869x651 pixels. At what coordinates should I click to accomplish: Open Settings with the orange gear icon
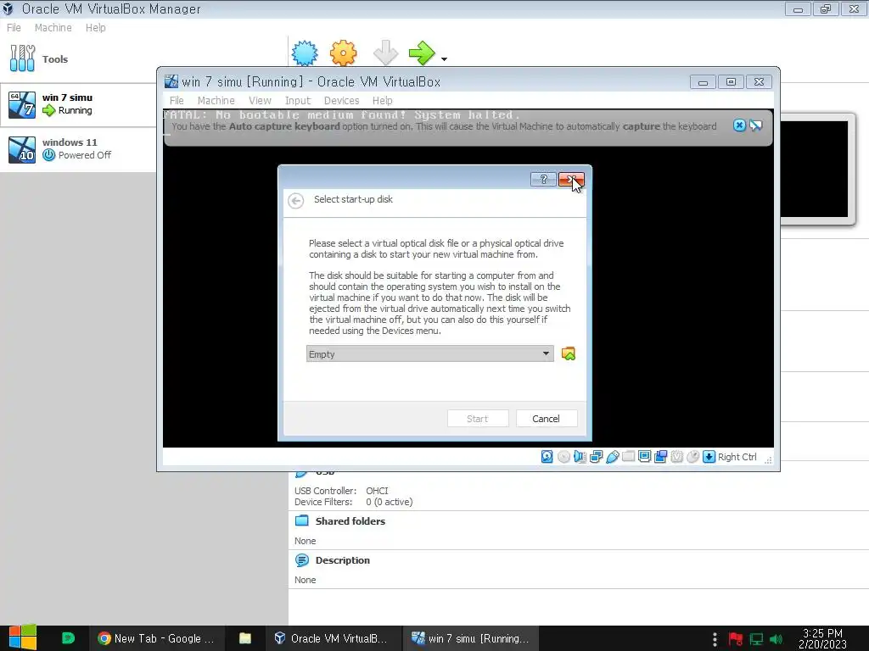[343, 53]
